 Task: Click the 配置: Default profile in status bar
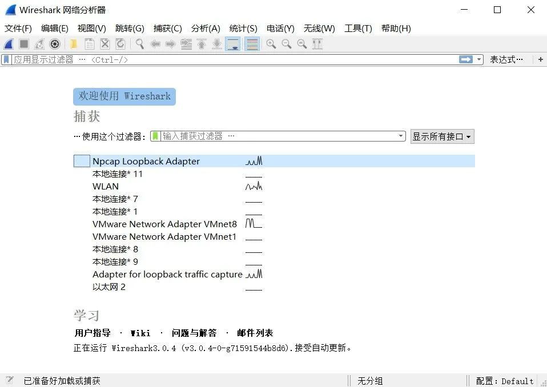coord(505,381)
